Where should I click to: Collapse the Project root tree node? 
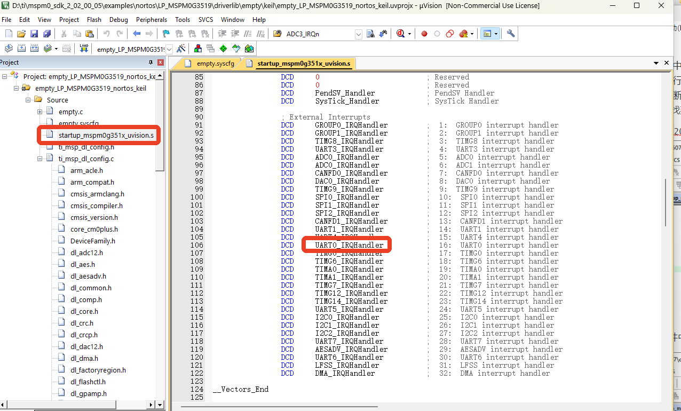pos(5,76)
